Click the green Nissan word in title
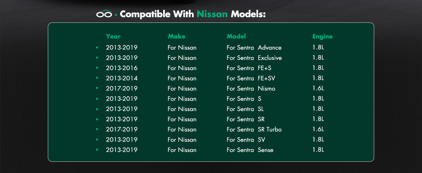This screenshot has width=422, height=173. point(212,14)
